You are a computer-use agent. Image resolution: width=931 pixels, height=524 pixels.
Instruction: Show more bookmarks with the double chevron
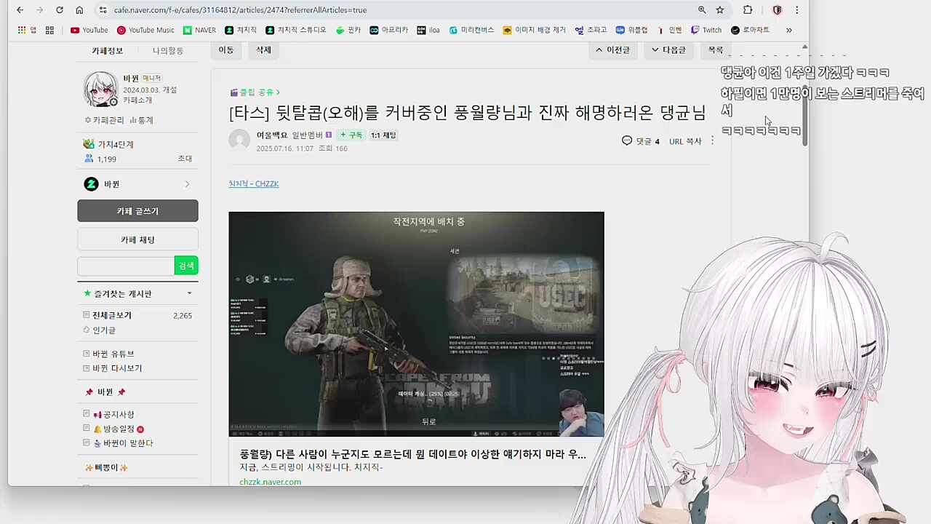789,30
